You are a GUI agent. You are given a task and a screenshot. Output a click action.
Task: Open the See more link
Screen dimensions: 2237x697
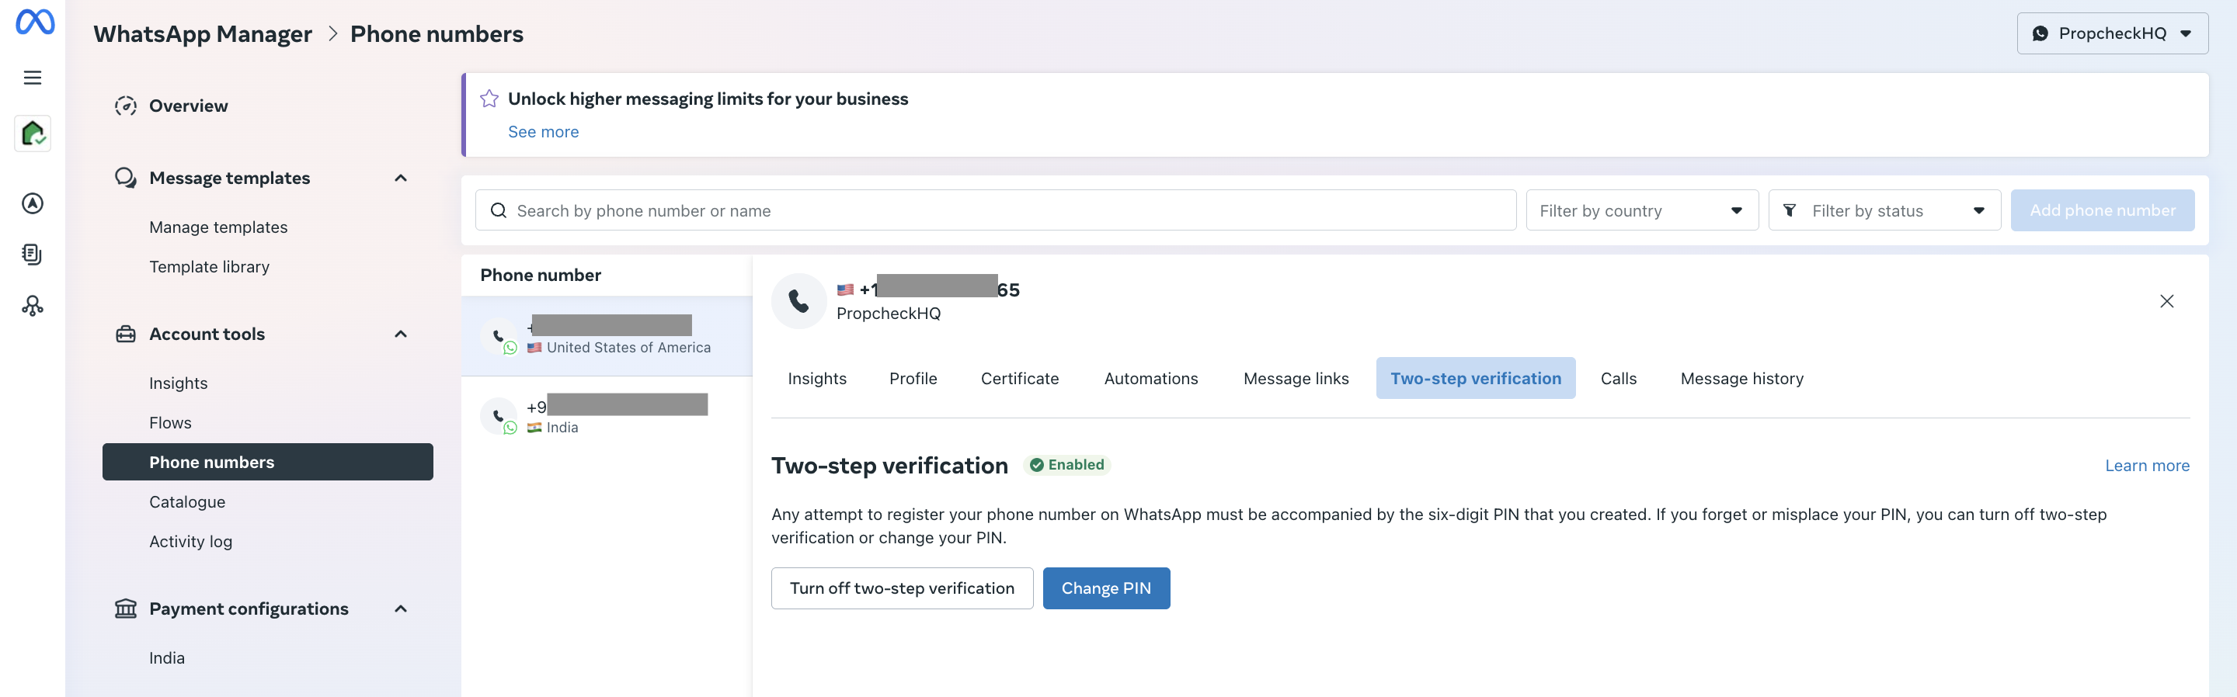click(543, 132)
